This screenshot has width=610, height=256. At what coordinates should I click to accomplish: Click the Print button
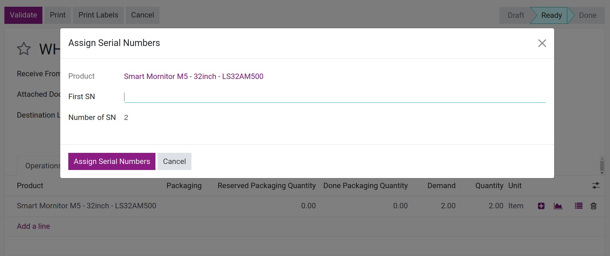click(58, 15)
